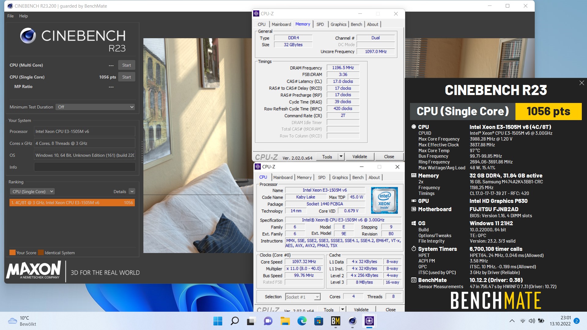
Task: Select the Xeon E3-1505M ranking entry
Action: [72, 203]
